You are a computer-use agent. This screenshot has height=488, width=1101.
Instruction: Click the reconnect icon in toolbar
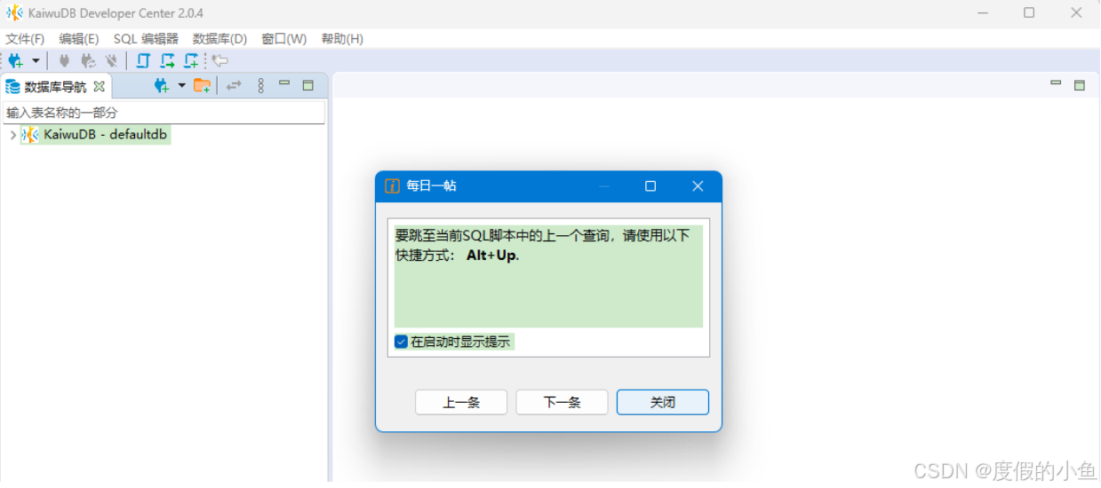(88, 60)
